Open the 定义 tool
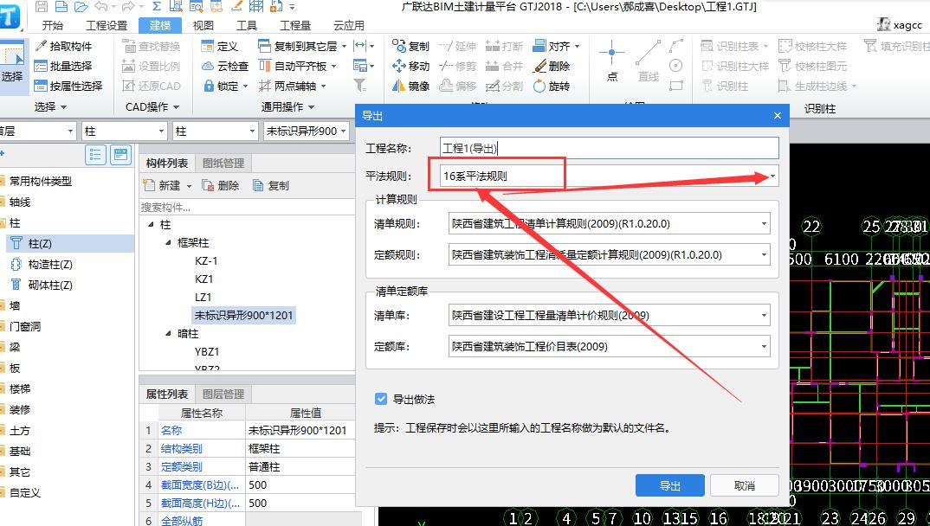This screenshot has height=526, width=930. pyautogui.click(x=219, y=46)
